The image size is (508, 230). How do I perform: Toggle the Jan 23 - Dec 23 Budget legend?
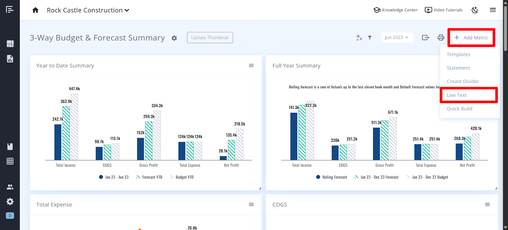[x=427, y=177]
